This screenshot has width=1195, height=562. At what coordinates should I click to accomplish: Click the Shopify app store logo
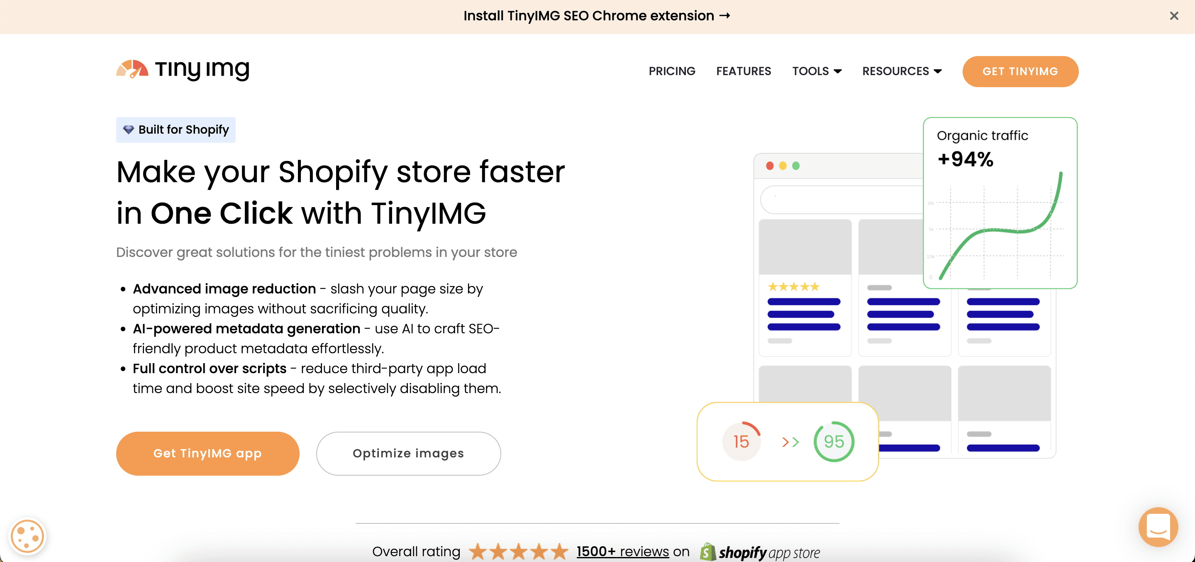click(760, 552)
